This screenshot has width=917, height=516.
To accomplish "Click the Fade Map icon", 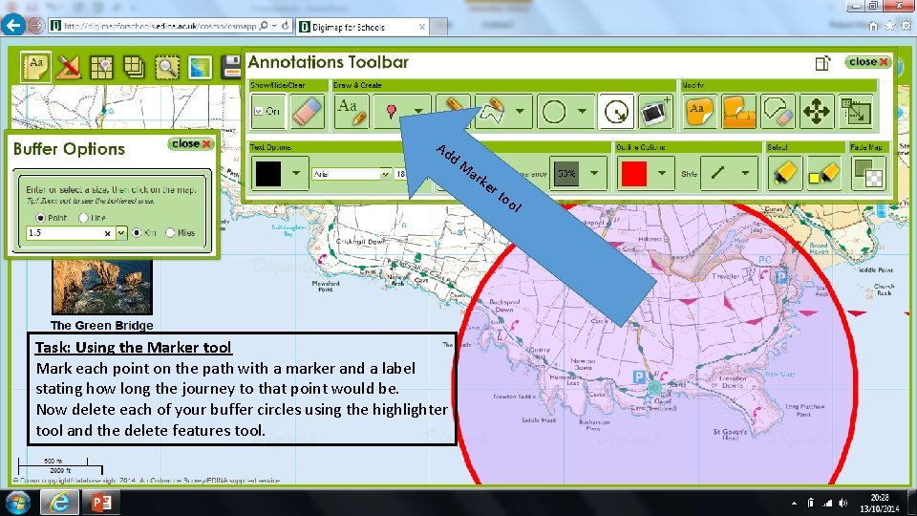I will click(x=868, y=174).
